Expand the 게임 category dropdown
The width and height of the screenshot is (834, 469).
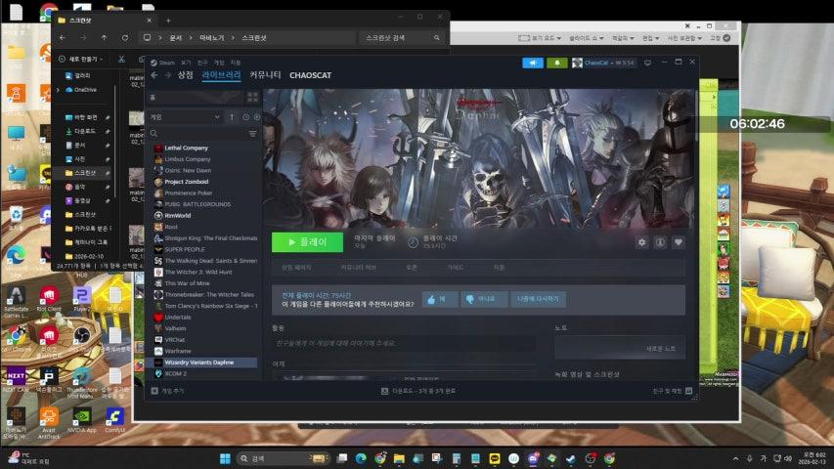tap(219, 116)
